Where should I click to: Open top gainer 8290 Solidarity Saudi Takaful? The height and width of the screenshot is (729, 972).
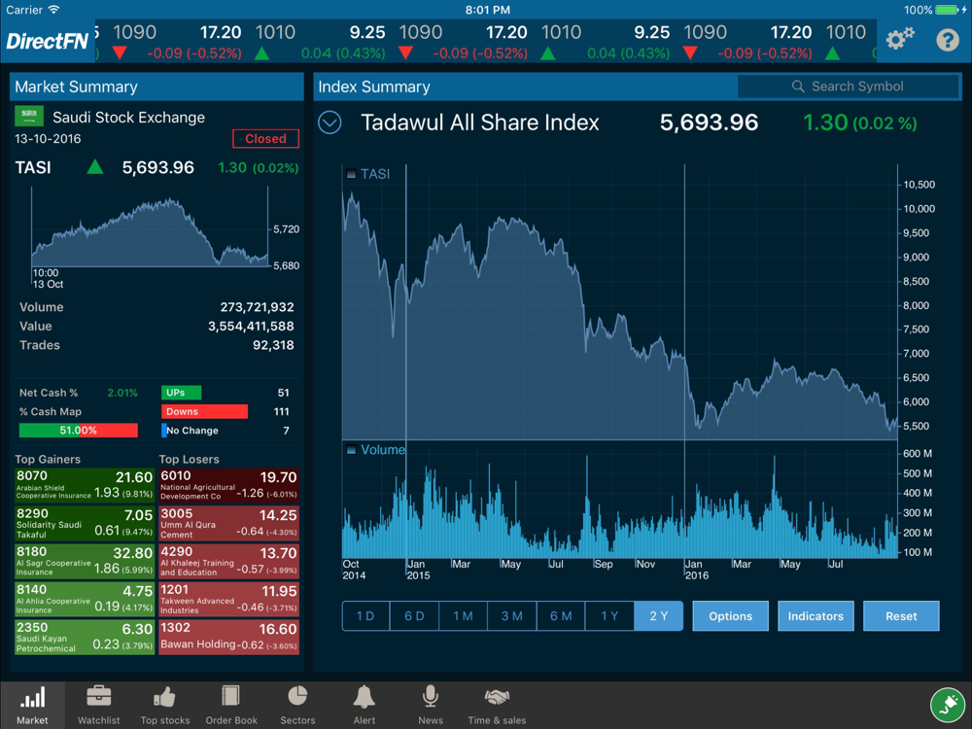click(85, 523)
